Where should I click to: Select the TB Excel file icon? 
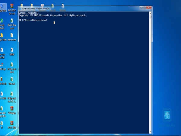2,125
